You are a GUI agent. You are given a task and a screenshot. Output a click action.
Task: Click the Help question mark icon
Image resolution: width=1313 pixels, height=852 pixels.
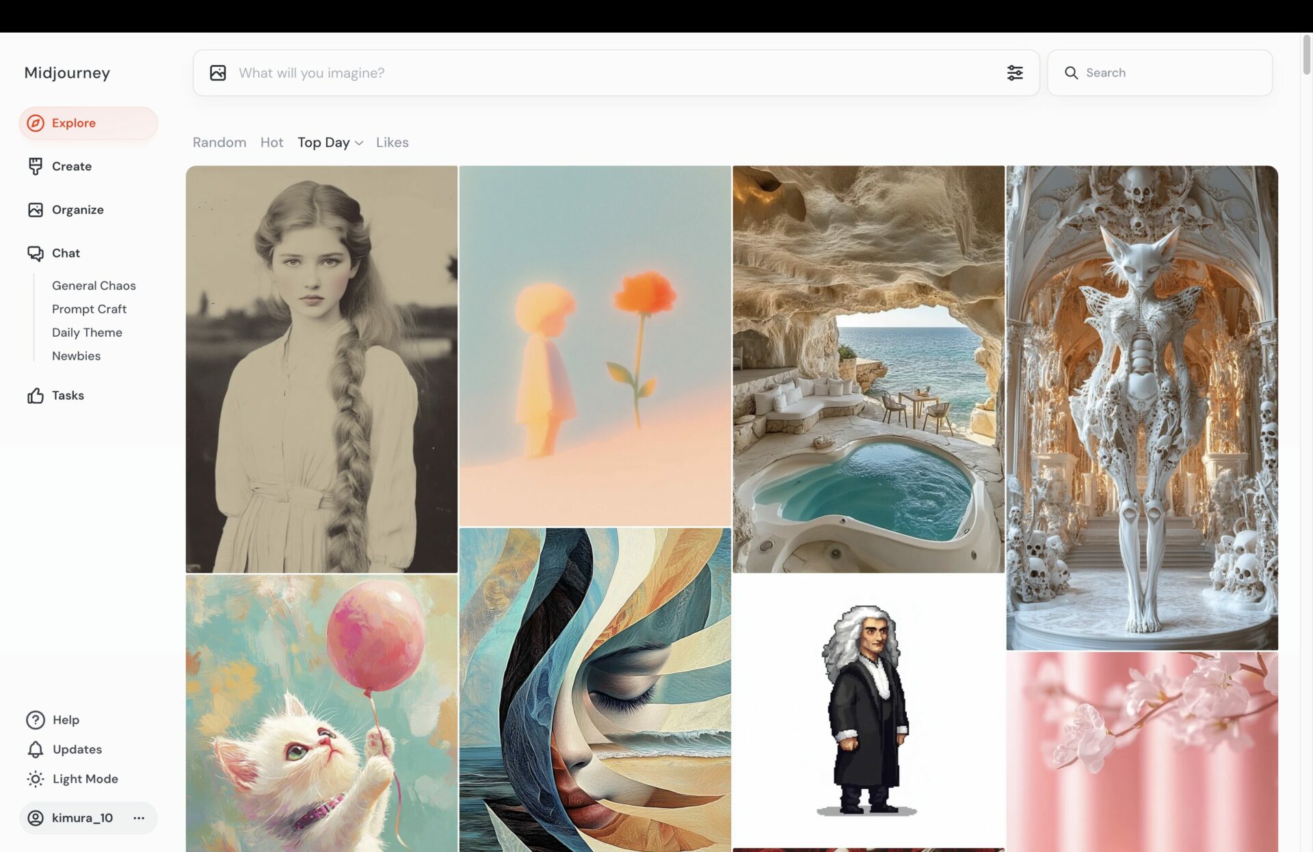(x=34, y=719)
